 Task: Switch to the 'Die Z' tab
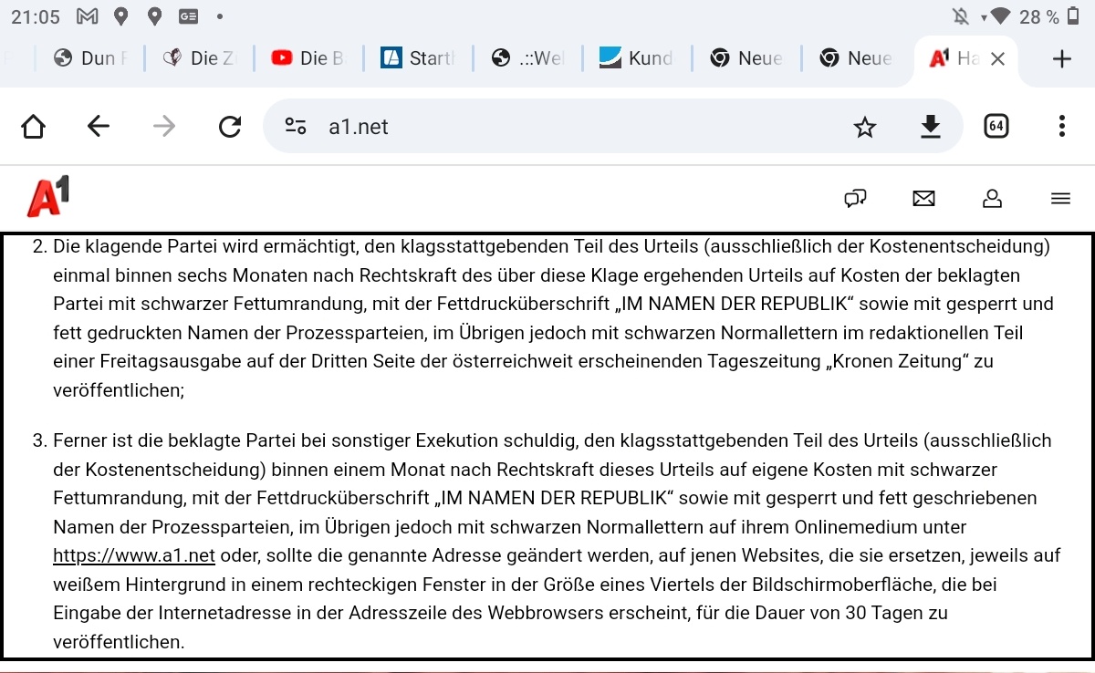198,58
